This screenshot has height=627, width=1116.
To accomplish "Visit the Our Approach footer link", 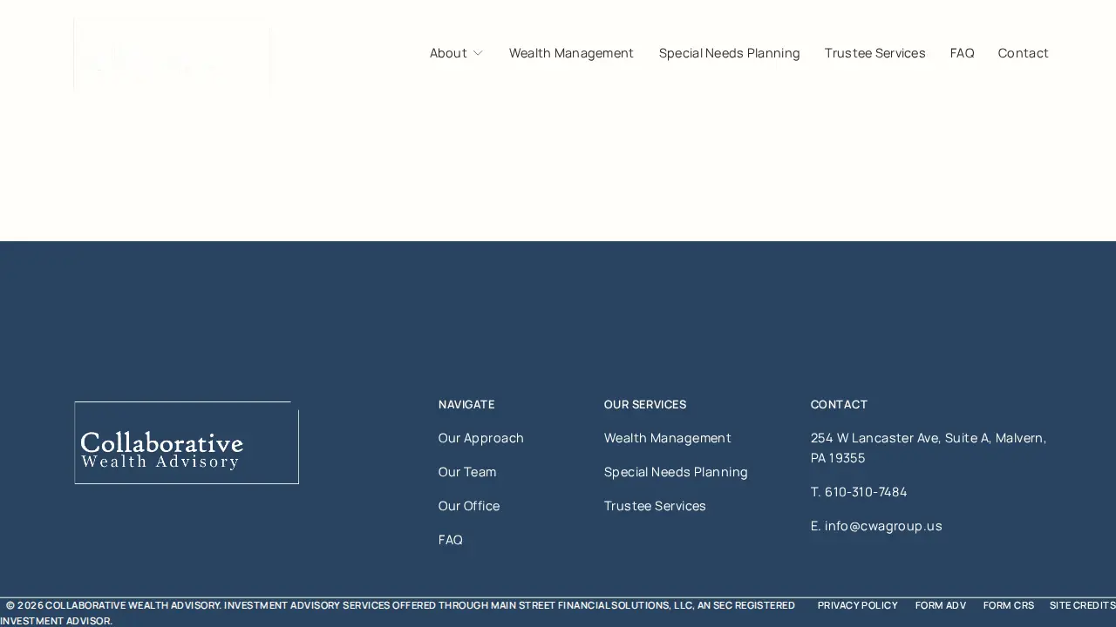I will 481,438.
